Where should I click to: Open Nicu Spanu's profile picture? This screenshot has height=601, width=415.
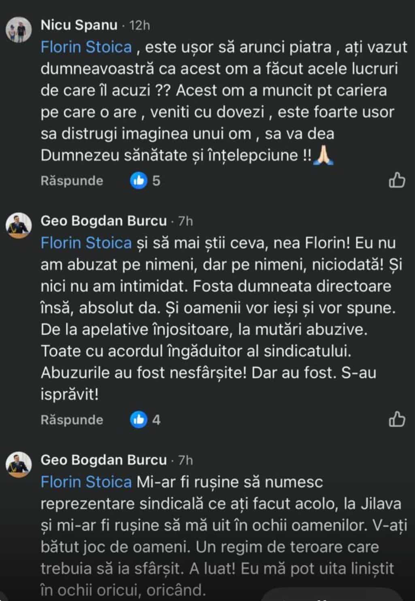[x=19, y=30]
